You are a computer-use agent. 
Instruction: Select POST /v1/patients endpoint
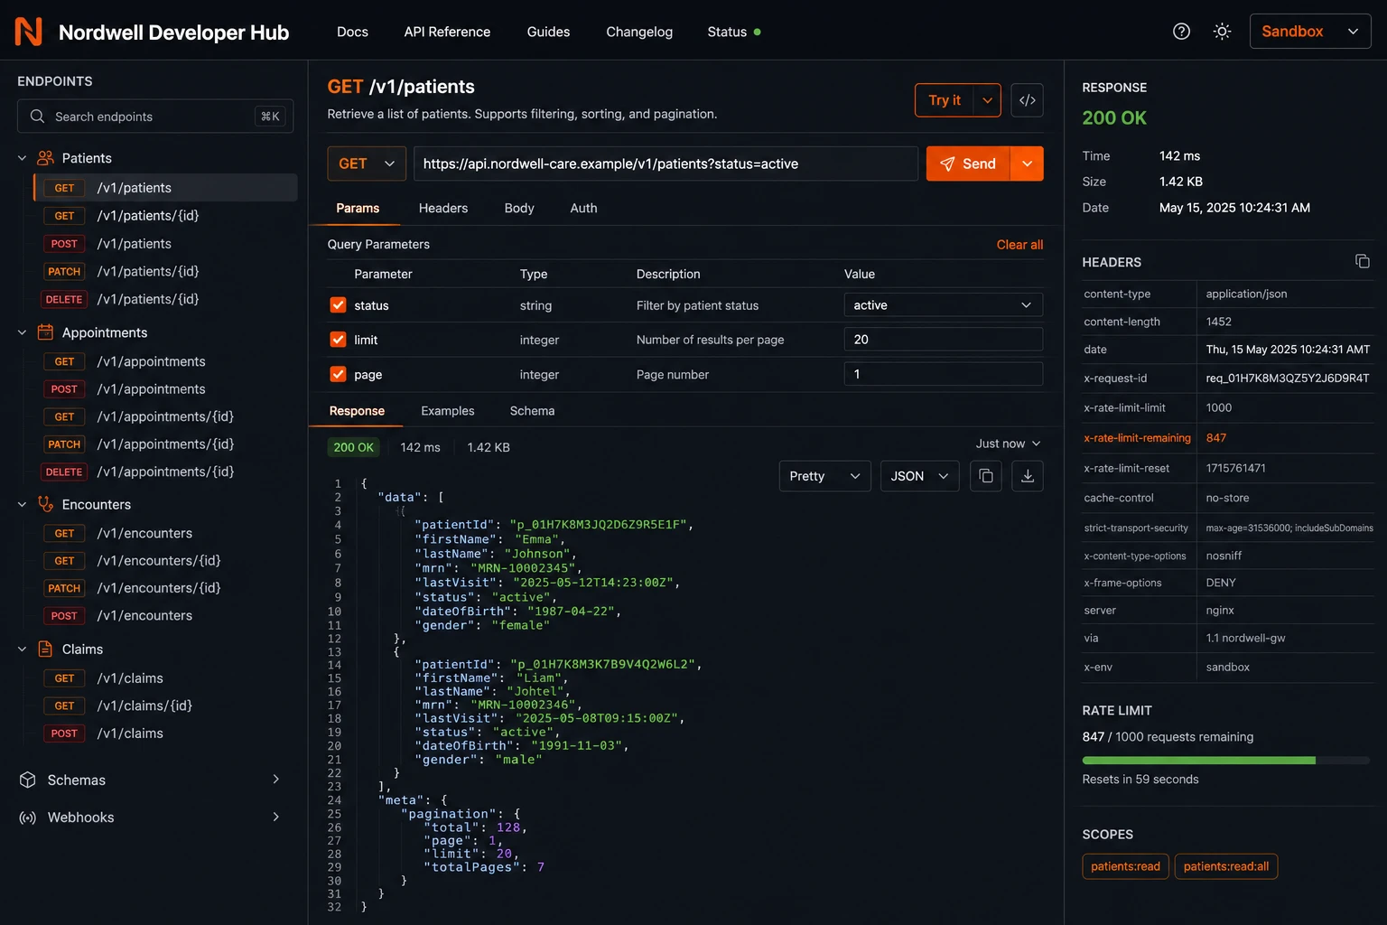165,244
